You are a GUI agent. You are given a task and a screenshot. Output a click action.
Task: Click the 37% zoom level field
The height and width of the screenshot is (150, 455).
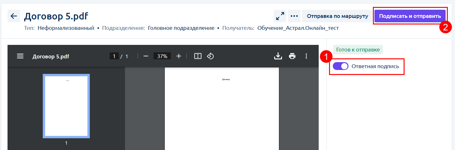coord(162,56)
